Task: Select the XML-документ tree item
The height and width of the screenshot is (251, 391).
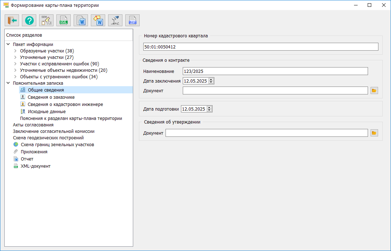Action: coord(35,166)
